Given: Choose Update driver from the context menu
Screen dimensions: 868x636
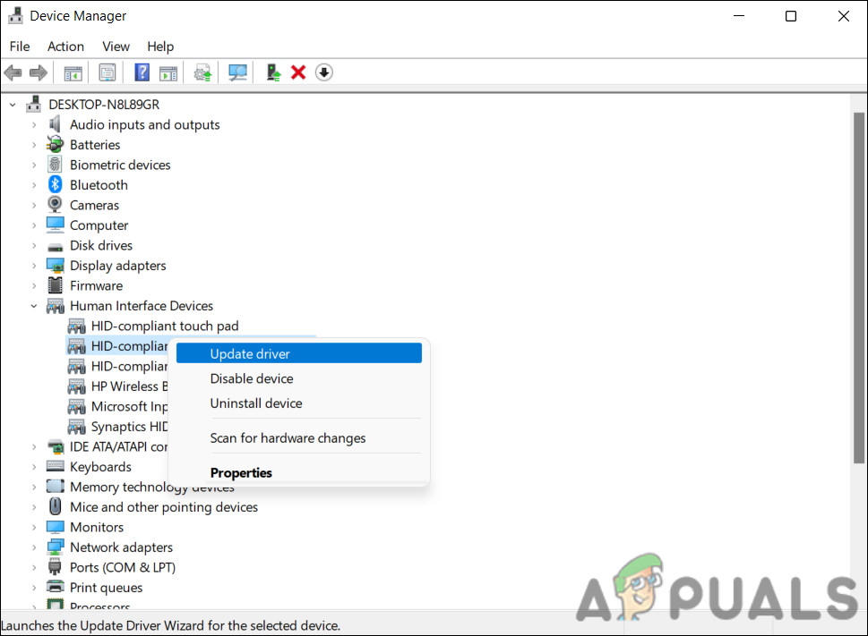Looking at the screenshot, I should pyautogui.click(x=249, y=352).
